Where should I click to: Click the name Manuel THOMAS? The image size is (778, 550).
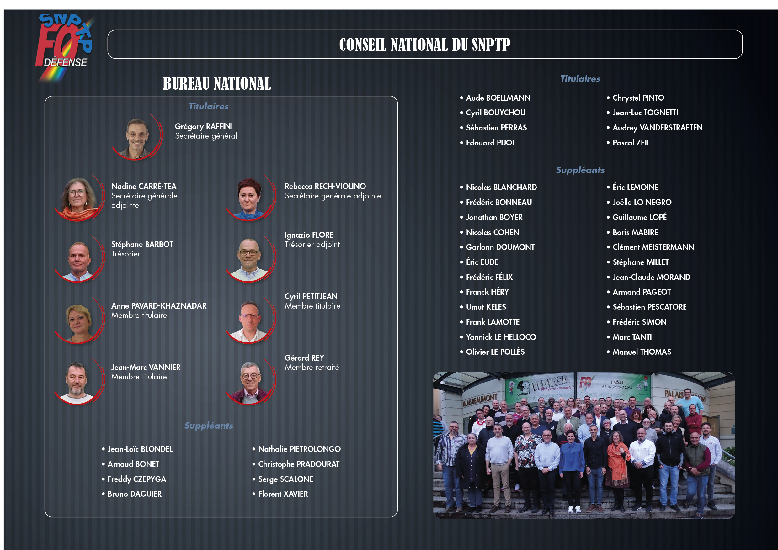(x=642, y=352)
